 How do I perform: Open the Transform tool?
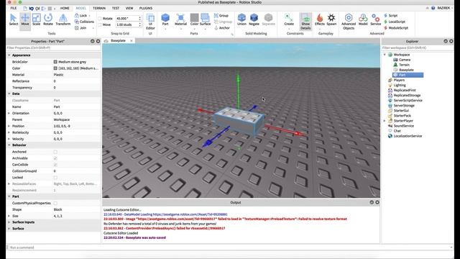tap(63, 19)
